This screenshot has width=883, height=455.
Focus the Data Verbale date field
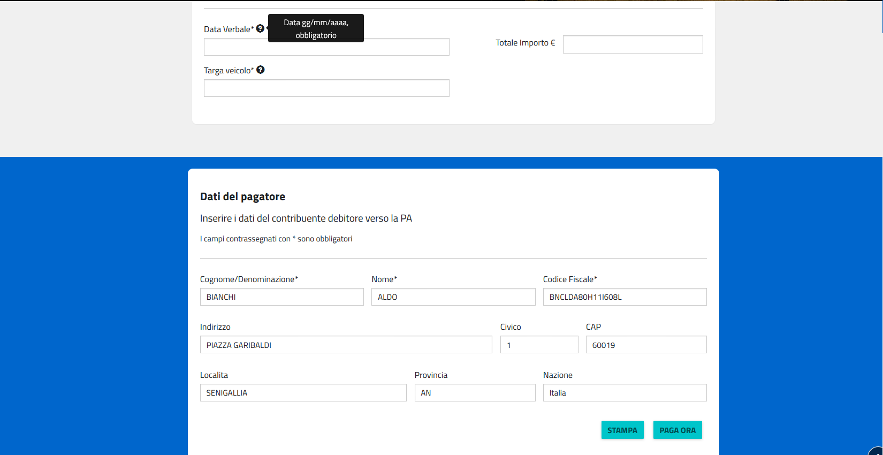coord(326,48)
